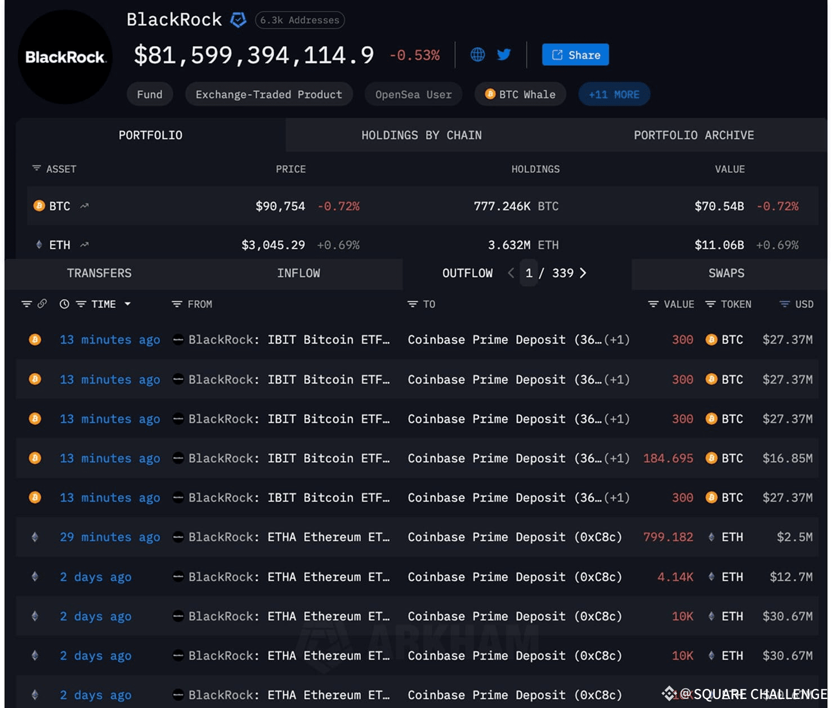Click the BTC token icon on the 184.695 row
This screenshot has height=708, width=832.
point(712,458)
